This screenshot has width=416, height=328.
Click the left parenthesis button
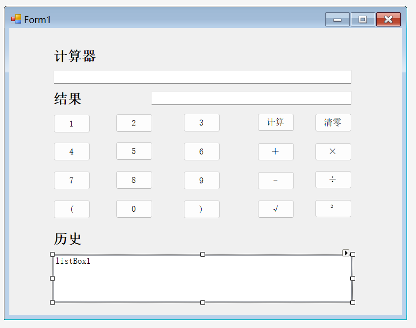pyautogui.click(x=72, y=209)
